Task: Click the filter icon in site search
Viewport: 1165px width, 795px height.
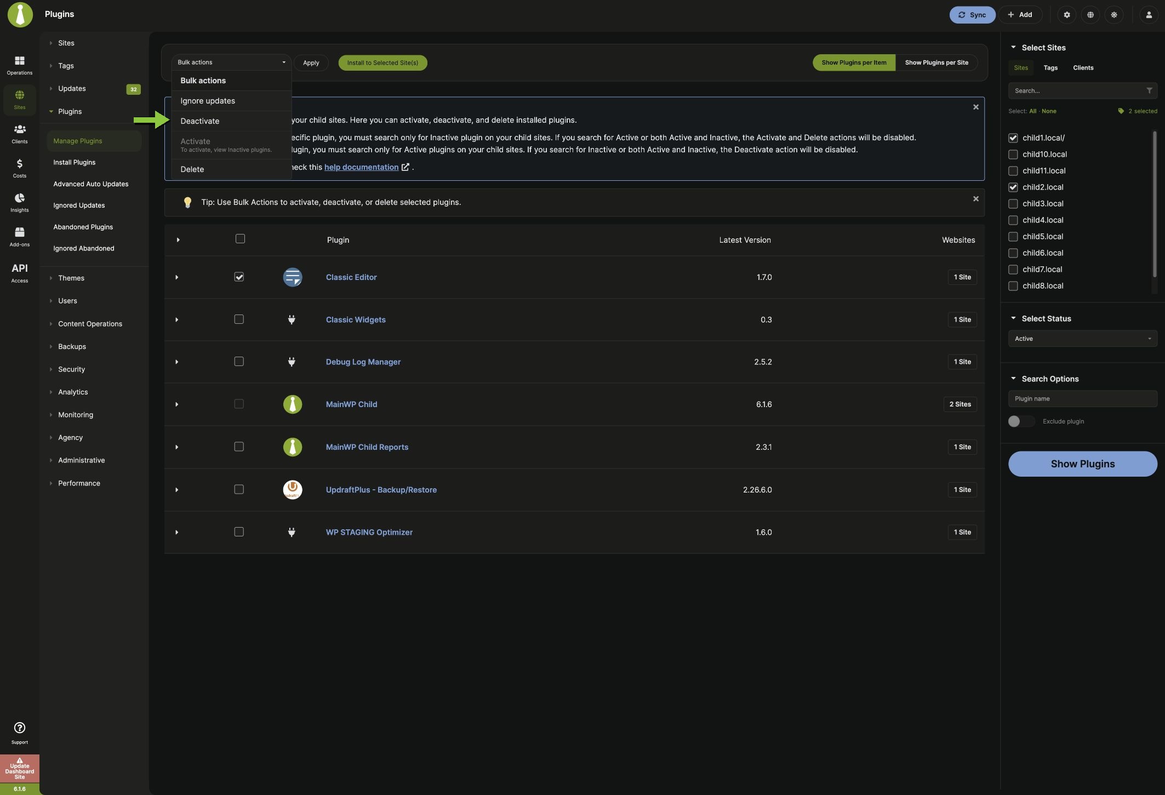Action: [x=1149, y=90]
